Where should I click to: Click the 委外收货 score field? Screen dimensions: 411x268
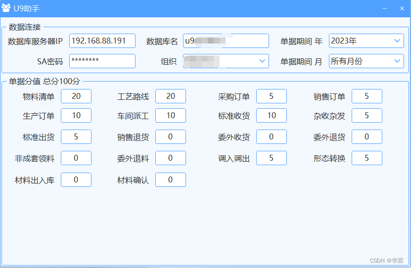tap(272, 137)
